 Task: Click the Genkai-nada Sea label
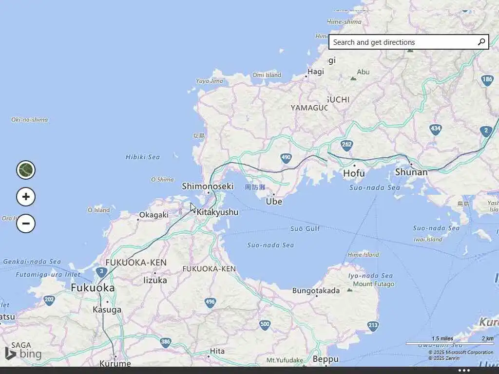click(32, 262)
